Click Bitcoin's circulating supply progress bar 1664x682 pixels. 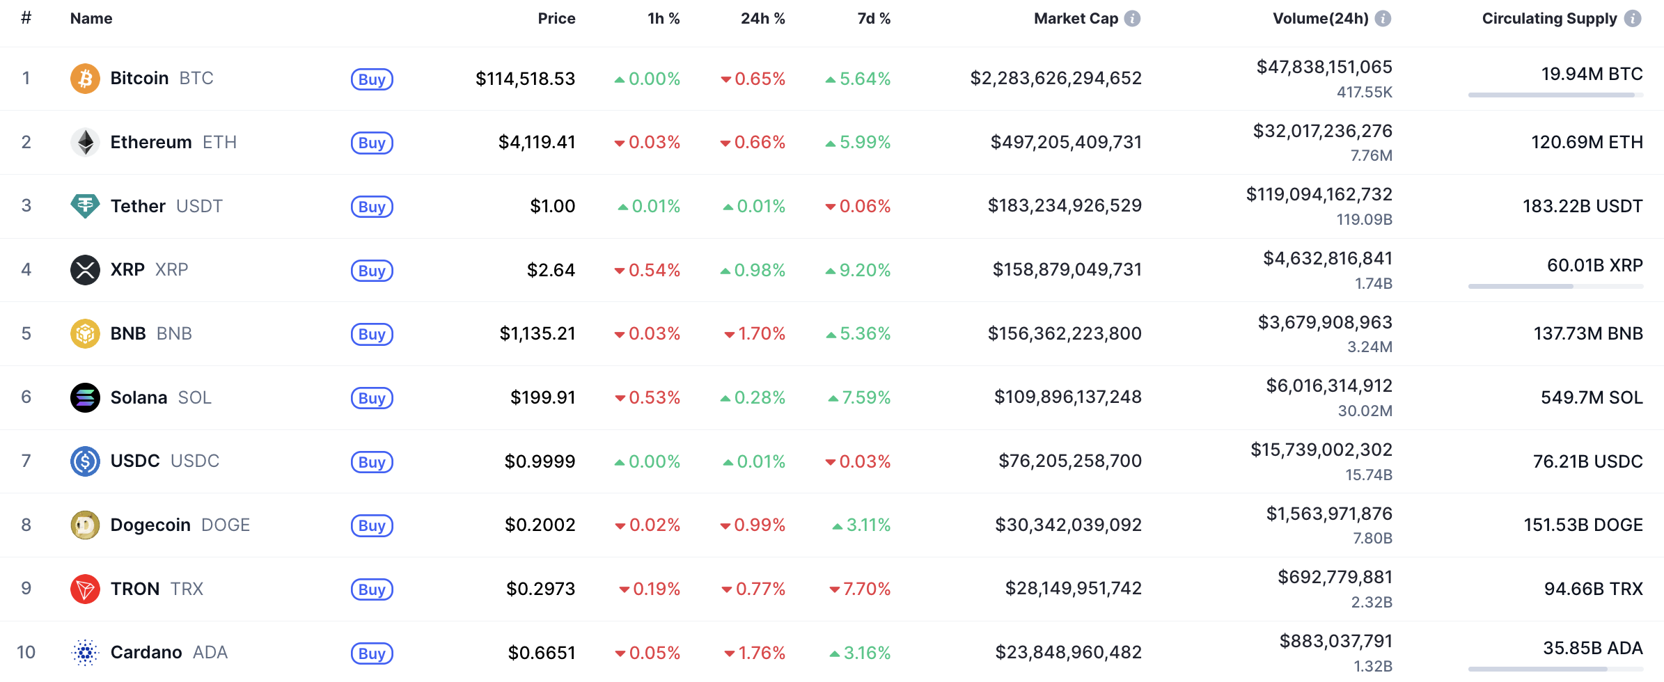tap(1555, 95)
